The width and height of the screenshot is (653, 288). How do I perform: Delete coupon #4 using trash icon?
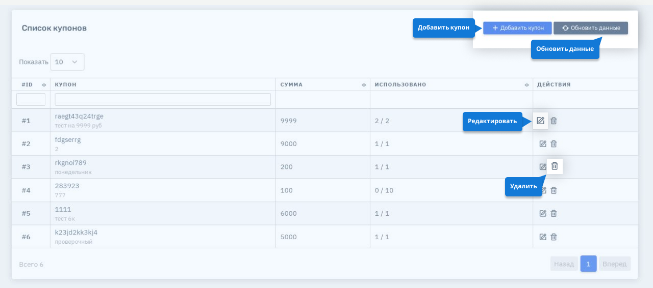point(554,190)
